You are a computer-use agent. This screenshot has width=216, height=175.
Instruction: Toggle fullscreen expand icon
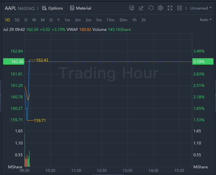(170, 8)
